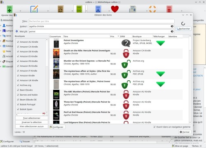Click the Note star icon in the tag browser
206x148 pixels.
coord(4,51)
